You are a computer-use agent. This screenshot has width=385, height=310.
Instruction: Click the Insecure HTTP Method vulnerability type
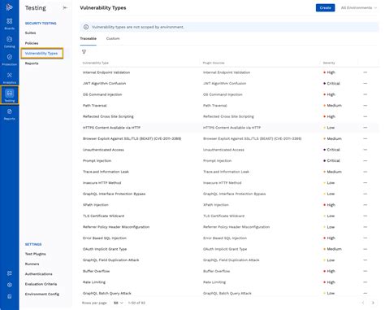[102, 183]
